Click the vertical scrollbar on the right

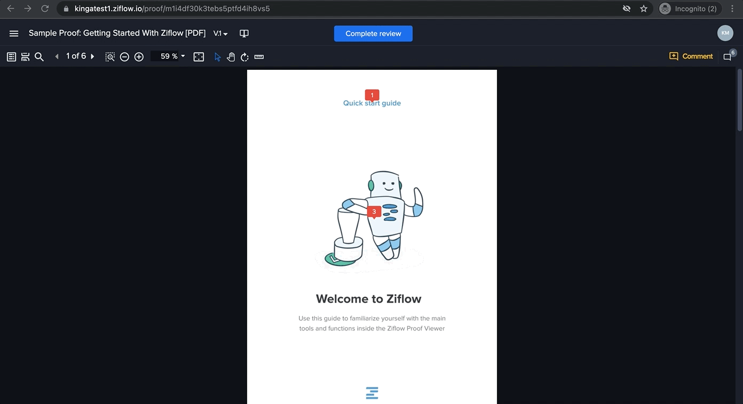point(739,100)
